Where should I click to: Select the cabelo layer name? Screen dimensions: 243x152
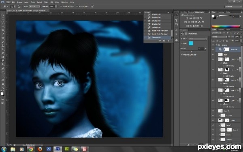click(x=233, y=120)
